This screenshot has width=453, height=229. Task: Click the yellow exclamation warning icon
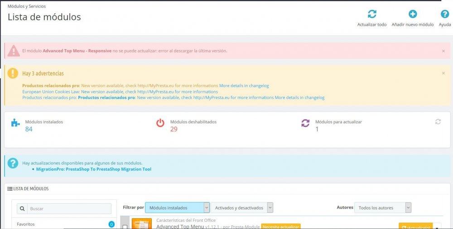tap(13, 73)
